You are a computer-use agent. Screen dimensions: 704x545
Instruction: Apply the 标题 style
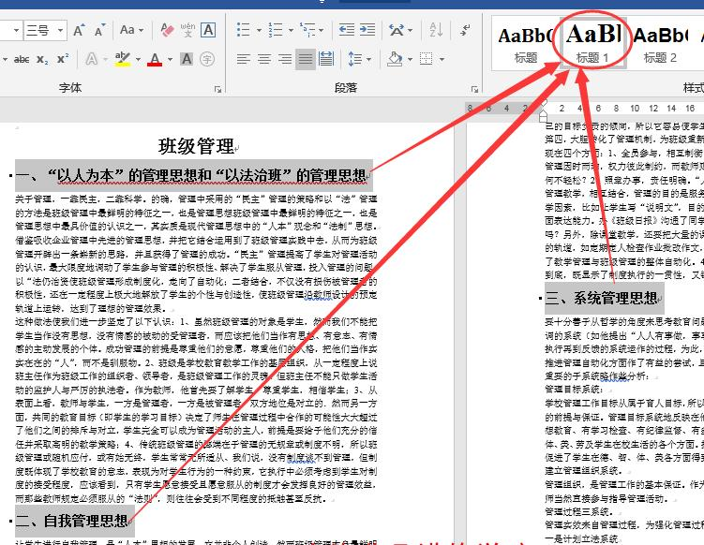coord(526,44)
